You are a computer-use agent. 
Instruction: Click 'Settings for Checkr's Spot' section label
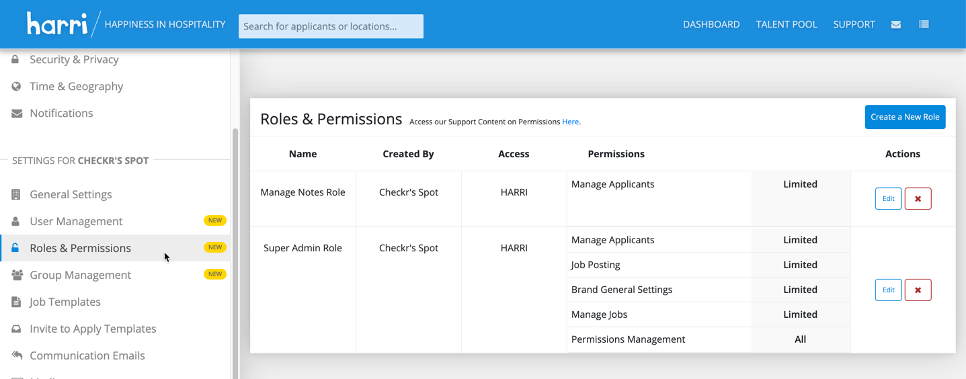[80, 161]
